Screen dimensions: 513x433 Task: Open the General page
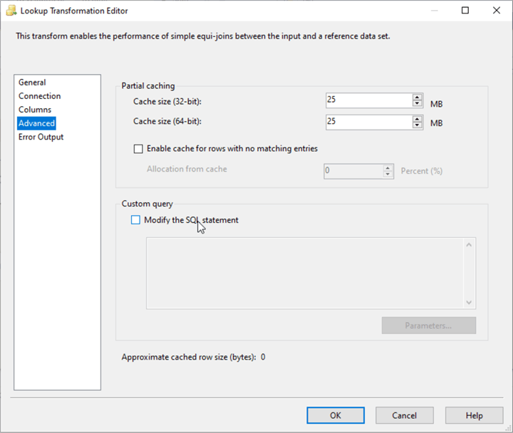(32, 83)
